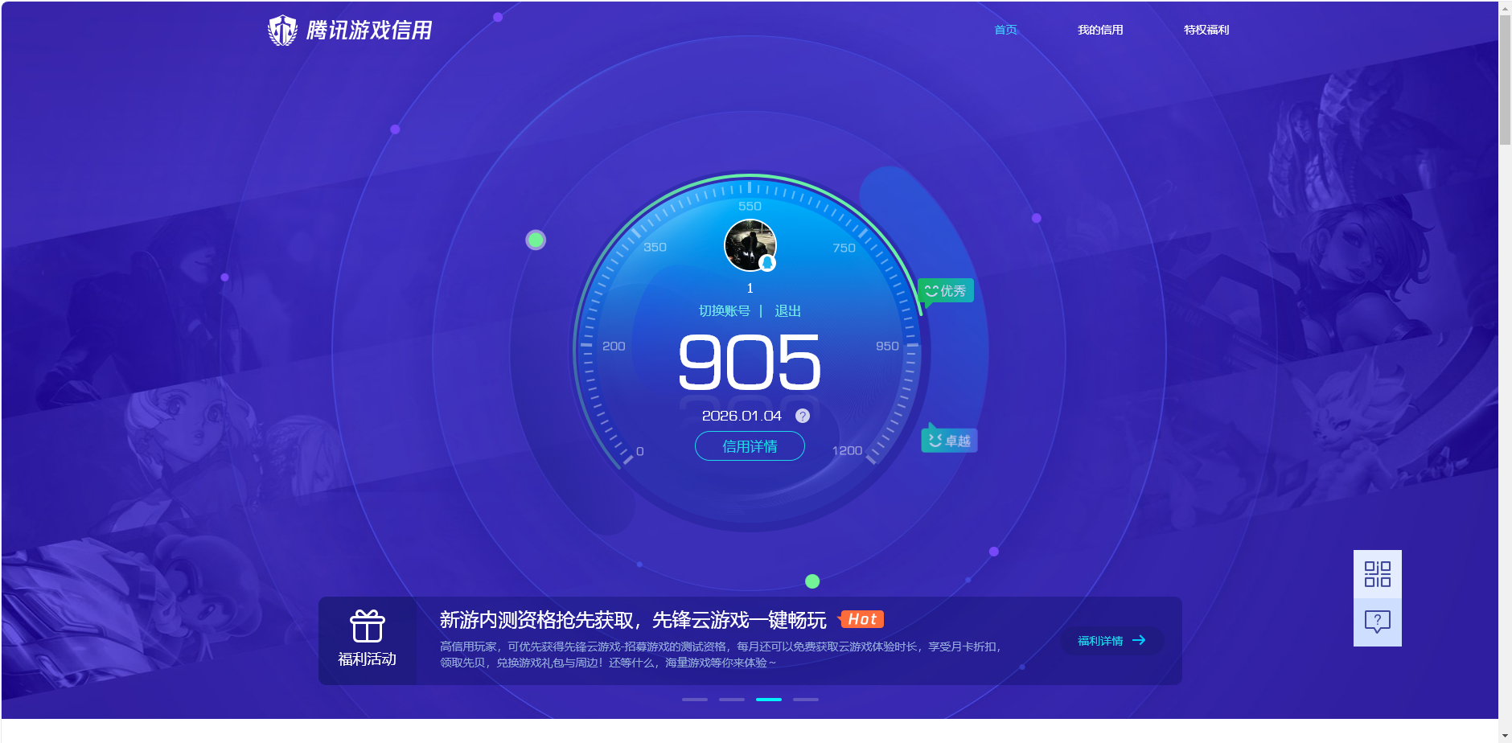Image resolution: width=1512 pixels, height=743 pixels.
Task: Click the user avatar picture
Action: pos(750,245)
